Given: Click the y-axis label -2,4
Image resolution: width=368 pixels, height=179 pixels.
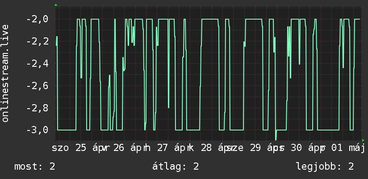Looking at the screenshot, I should [38, 63].
